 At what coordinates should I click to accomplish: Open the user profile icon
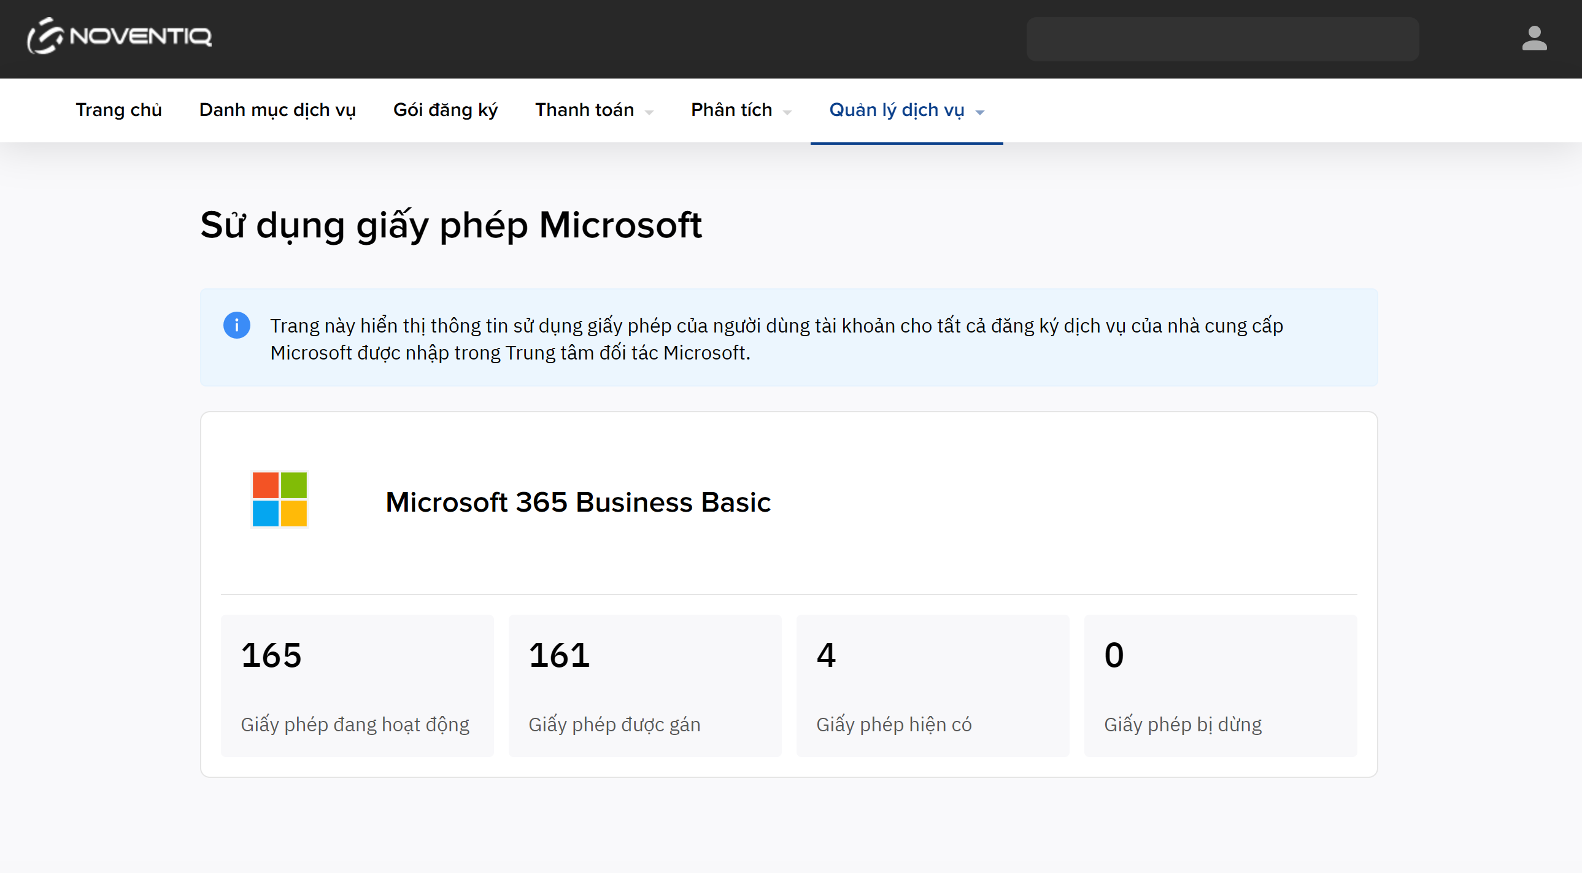tap(1534, 39)
